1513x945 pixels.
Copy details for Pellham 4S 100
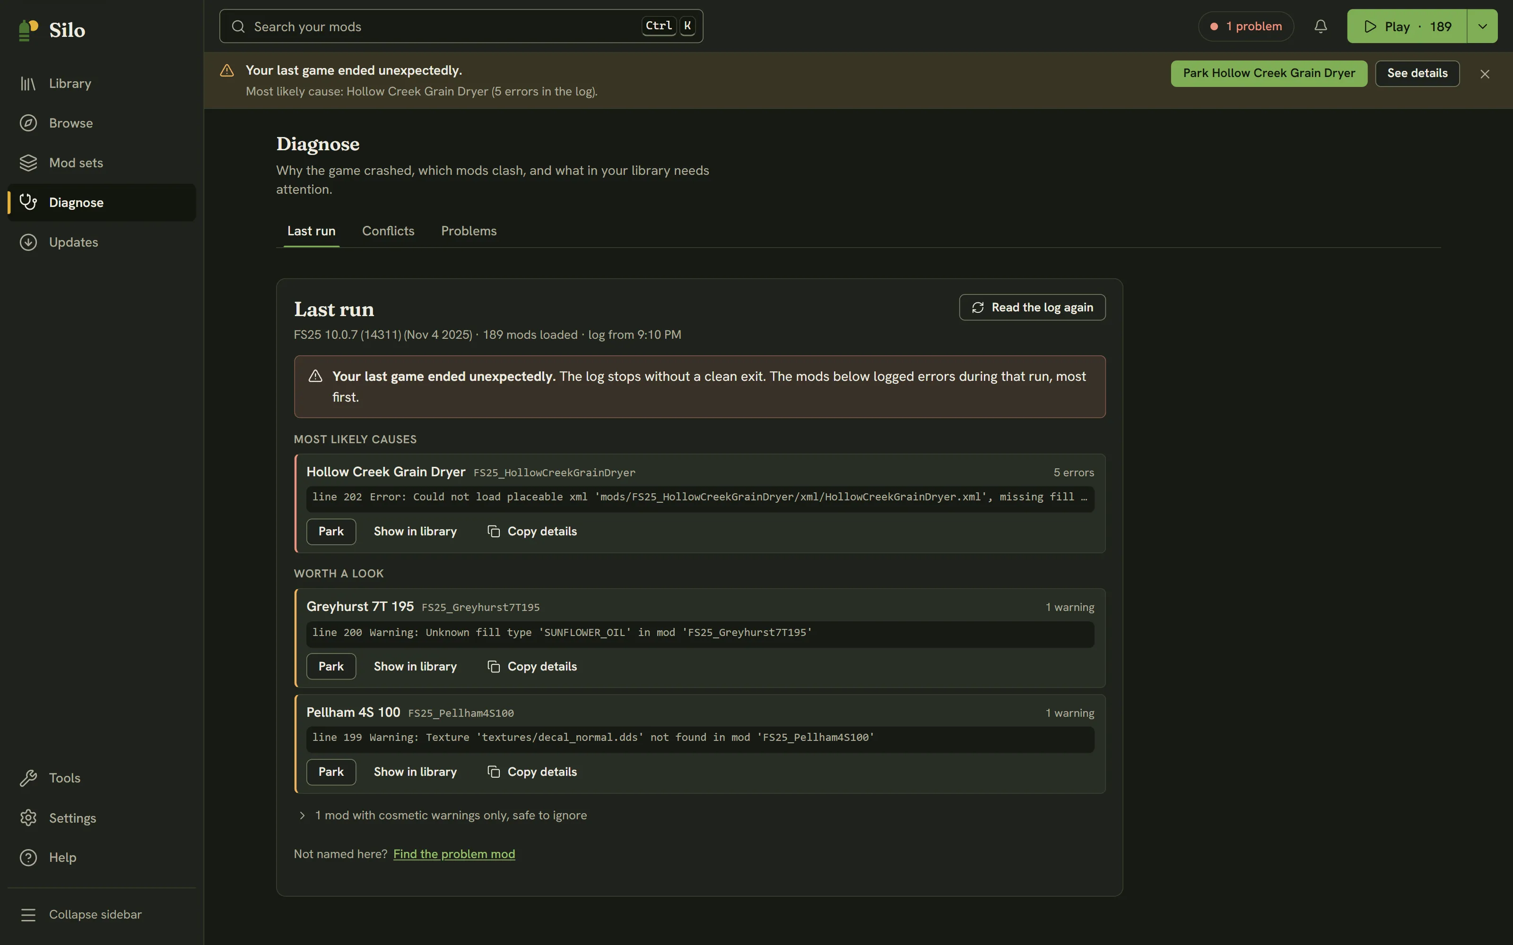(x=532, y=772)
